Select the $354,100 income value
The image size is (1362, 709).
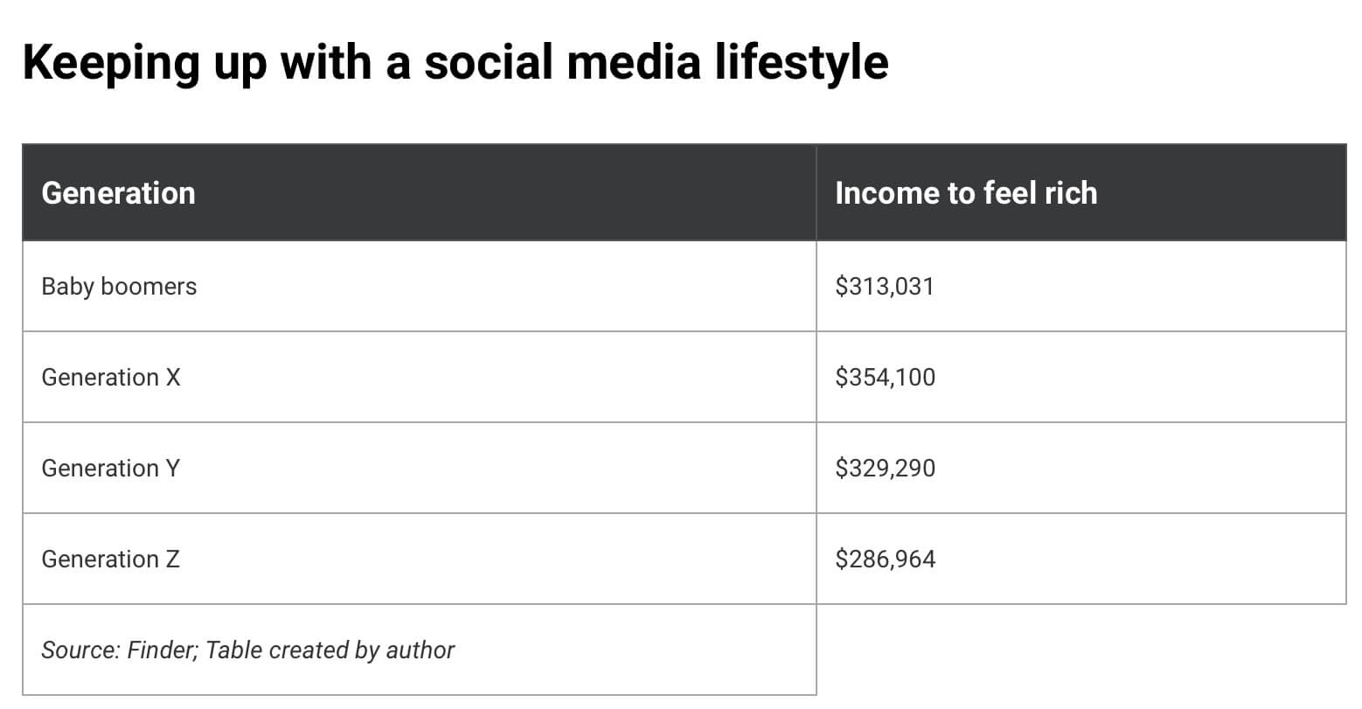coord(885,378)
